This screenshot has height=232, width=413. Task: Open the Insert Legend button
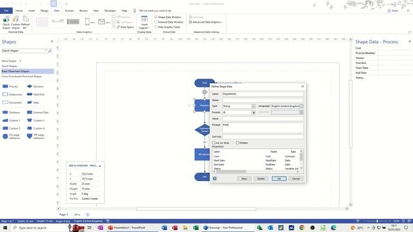coord(144,23)
